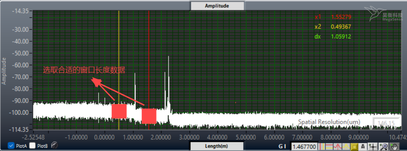Uncheck the PlotA checkbox
407x151 pixels.
(11, 146)
